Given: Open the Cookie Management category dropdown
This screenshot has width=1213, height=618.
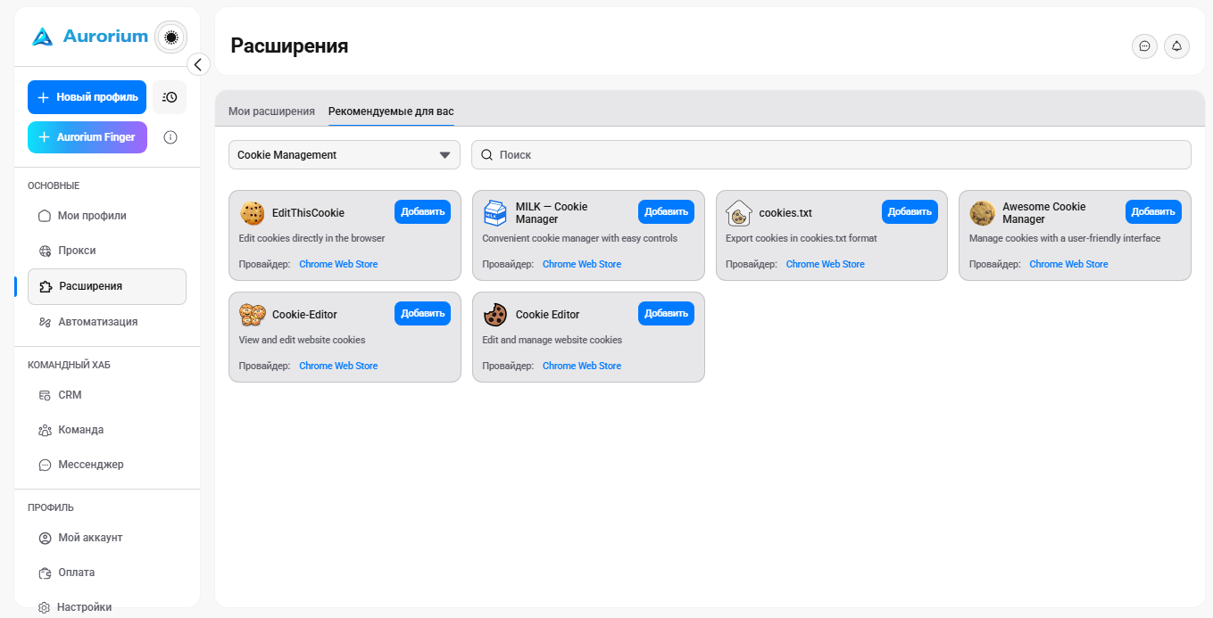Looking at the screenshot, I should click(x=345, y=155).
